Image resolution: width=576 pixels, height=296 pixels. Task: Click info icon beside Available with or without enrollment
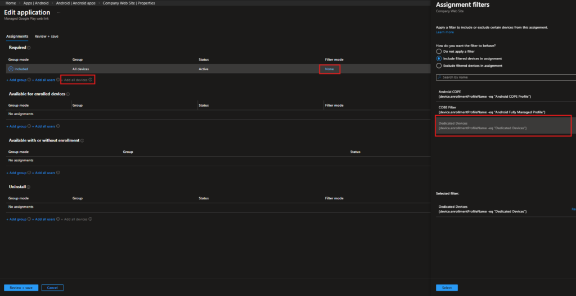[x=82, y=140]
